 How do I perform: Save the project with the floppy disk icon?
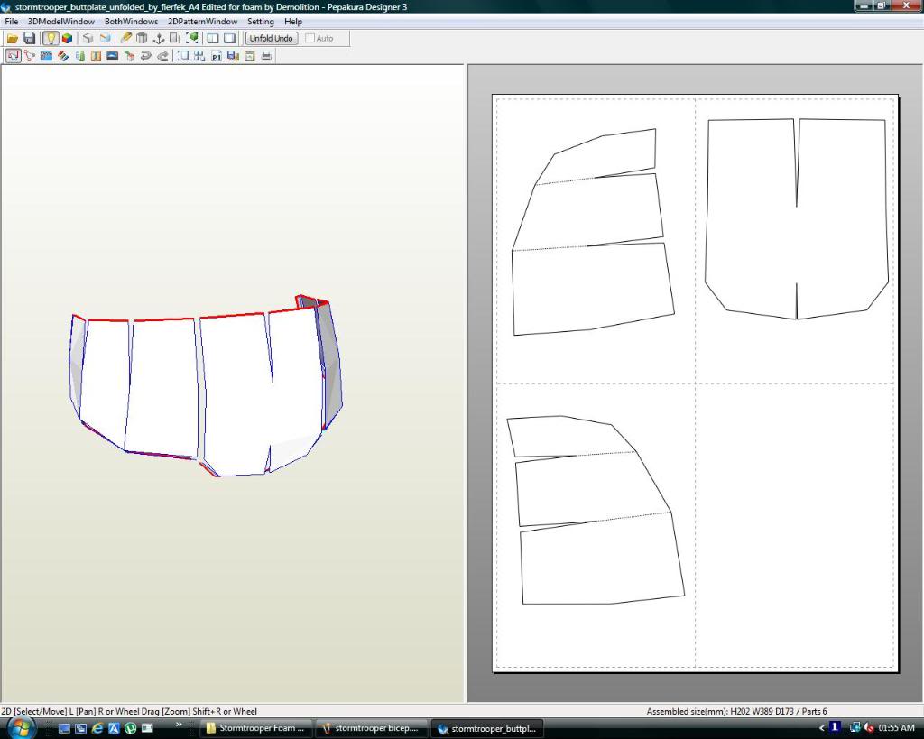tap(29, 38)
